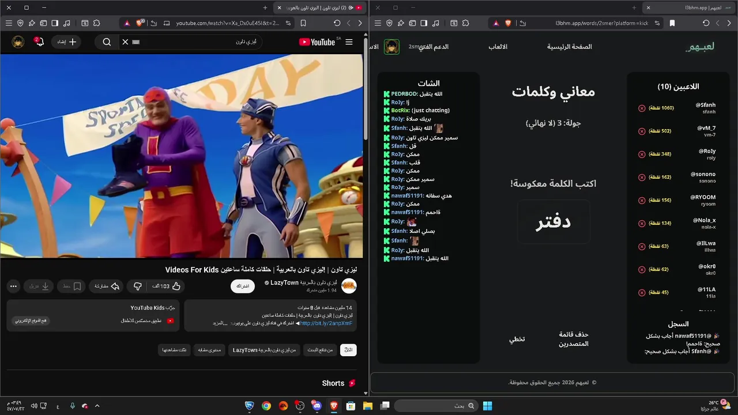
Task: Remove player Nola_x from list
Action: (642, 224)
